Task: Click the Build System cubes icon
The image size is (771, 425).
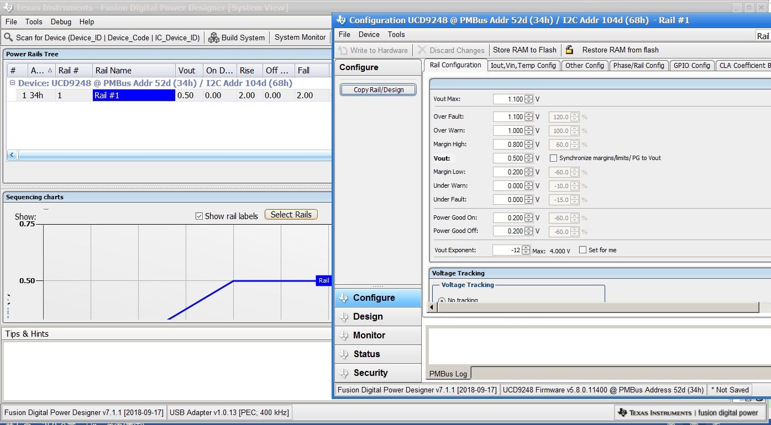Action: [x=213, y=38]
